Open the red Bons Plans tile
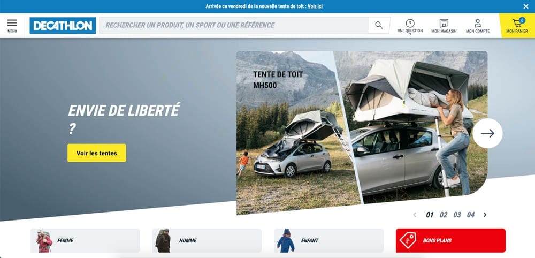Screen dimensions: 535x258 pos(450,240)
